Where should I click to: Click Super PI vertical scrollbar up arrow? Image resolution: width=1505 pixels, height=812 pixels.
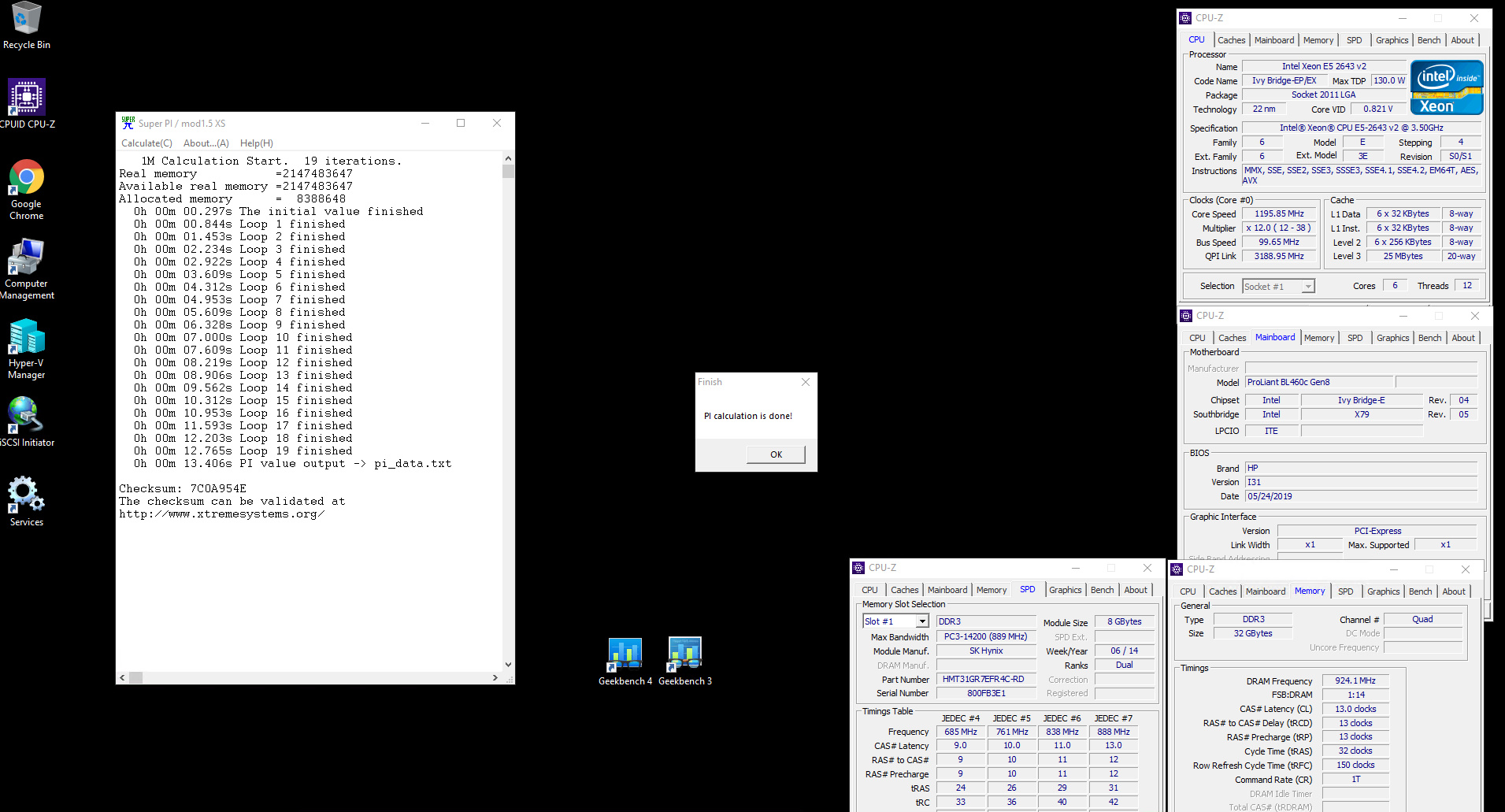508,158
